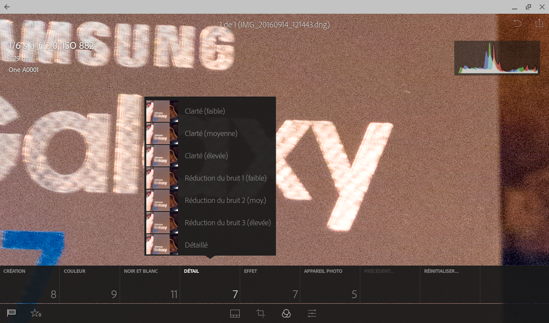Expand the Création preset category
The height and width of the screenshot is (323, 549).
(30, 284)
